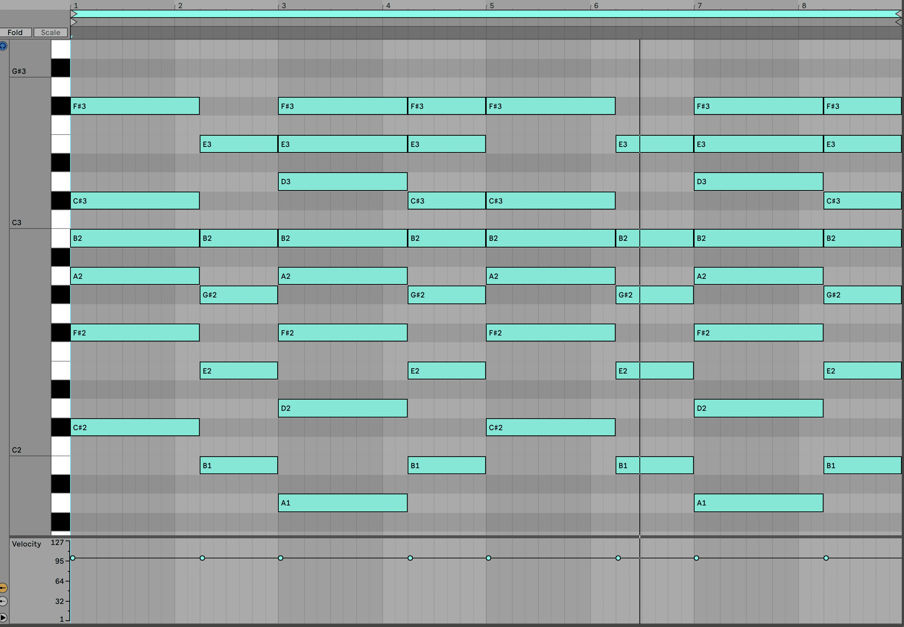
Task: Select the F#3 note starting at bar 3
Action: [343, 106]
